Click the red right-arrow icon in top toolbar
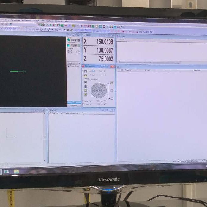This screenshot has width=207, height=207. point(86,26)
